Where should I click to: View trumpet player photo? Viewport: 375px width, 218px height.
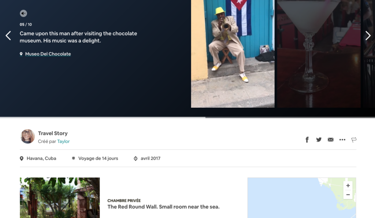click(233, 53)
